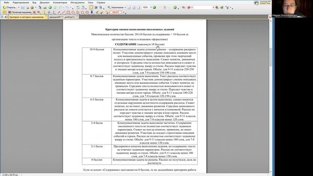Select the Arrow drawing tool
313x176 pixels.
pyautogui.click(x=59, y=12)
